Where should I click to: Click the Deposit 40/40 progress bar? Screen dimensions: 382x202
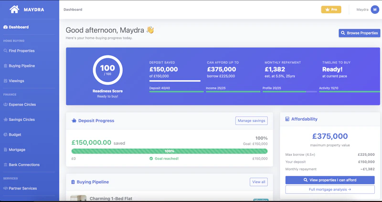coord(176,91)
